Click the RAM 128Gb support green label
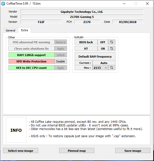 pyautogui.click(x=31, y=55)
